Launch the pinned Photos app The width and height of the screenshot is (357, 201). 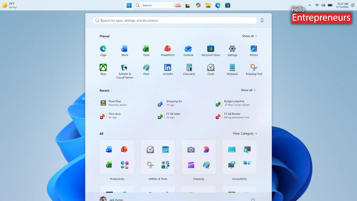(x=254, y=51)
